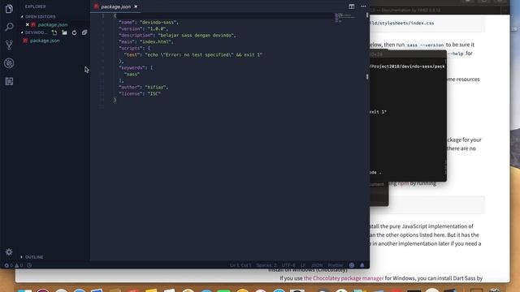Click the "version": "1.0.0" line
Image resolution: width=520 pixels, height=292 pixels.
point(143,29)
